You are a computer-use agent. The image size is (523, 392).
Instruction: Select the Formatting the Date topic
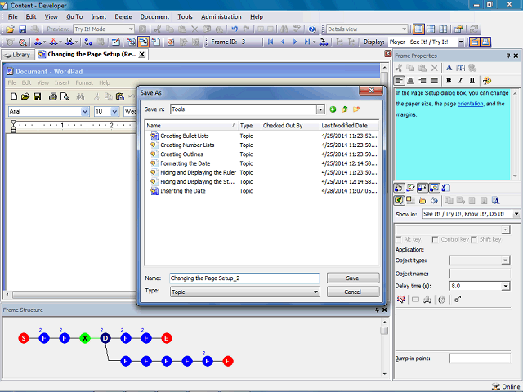pyautogui.click(x=261, y=163)
